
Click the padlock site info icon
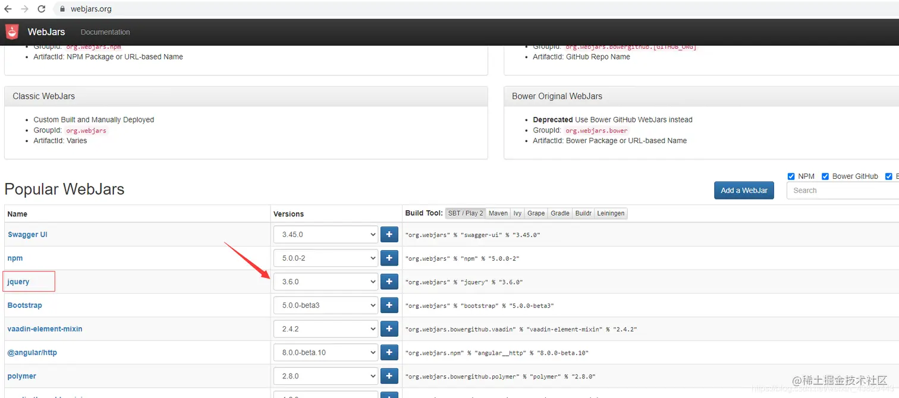62,9
